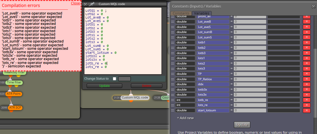This screenshot has width=317, height=134.
Task: Click the orange connector under the Custom MQL code block
Action: [131, 101]
